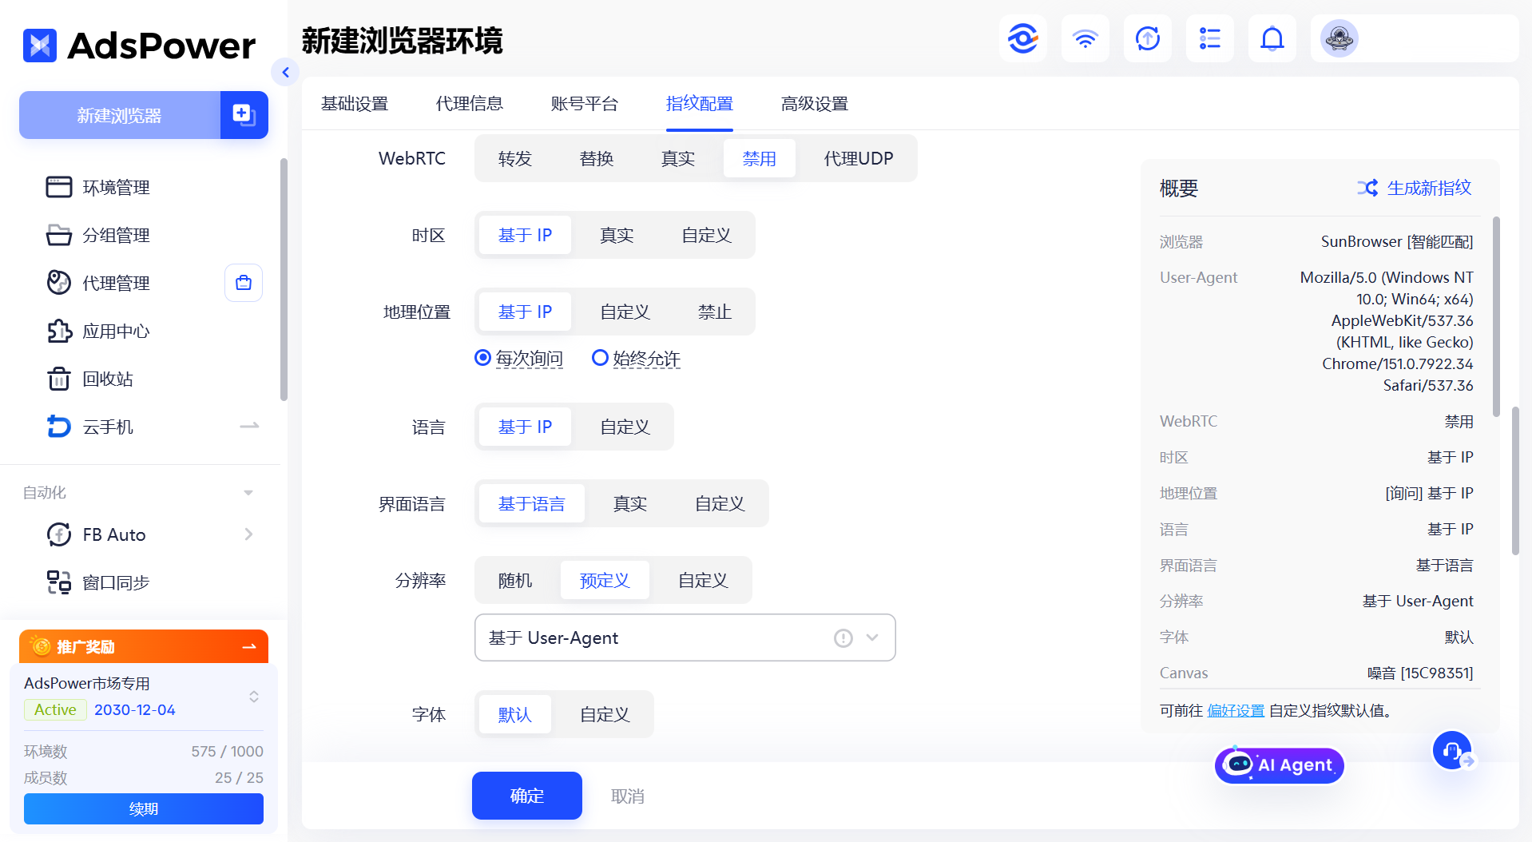Click the main page vertical scrollbar

[1515, 481]
